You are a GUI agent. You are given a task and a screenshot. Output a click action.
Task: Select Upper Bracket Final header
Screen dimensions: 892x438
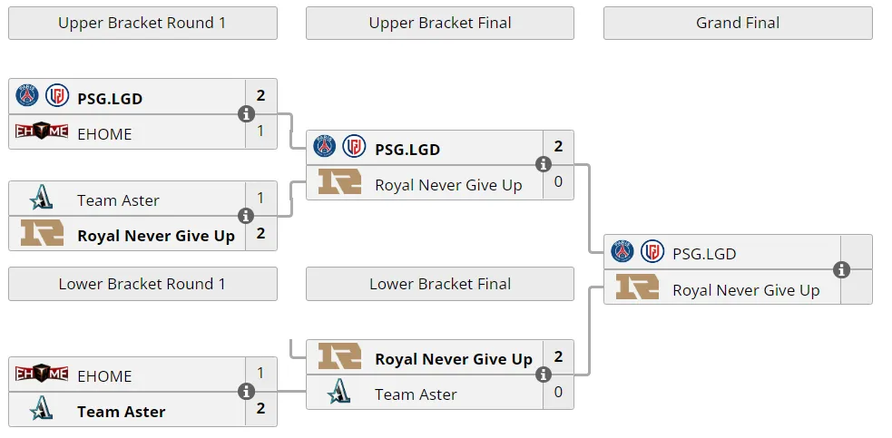point(440,24)
